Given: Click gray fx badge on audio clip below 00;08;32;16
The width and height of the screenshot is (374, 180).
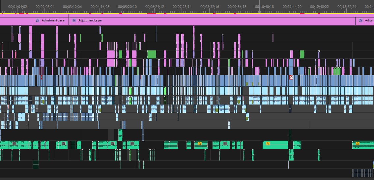Looking at the screenshot, I should (225, 144).
